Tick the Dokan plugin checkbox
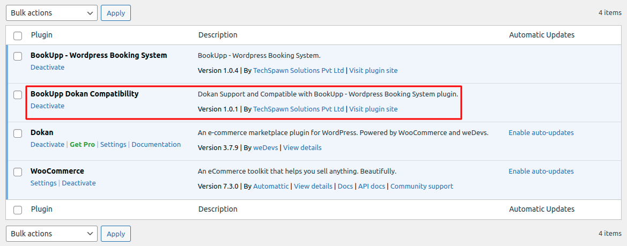The width and height of the screenshot is (627, 246). tap(18, 133)
